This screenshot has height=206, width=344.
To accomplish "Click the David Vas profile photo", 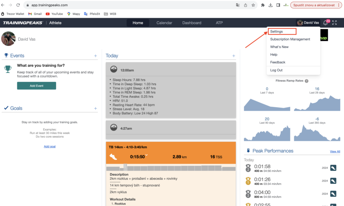I will click(x=9, y=39).
